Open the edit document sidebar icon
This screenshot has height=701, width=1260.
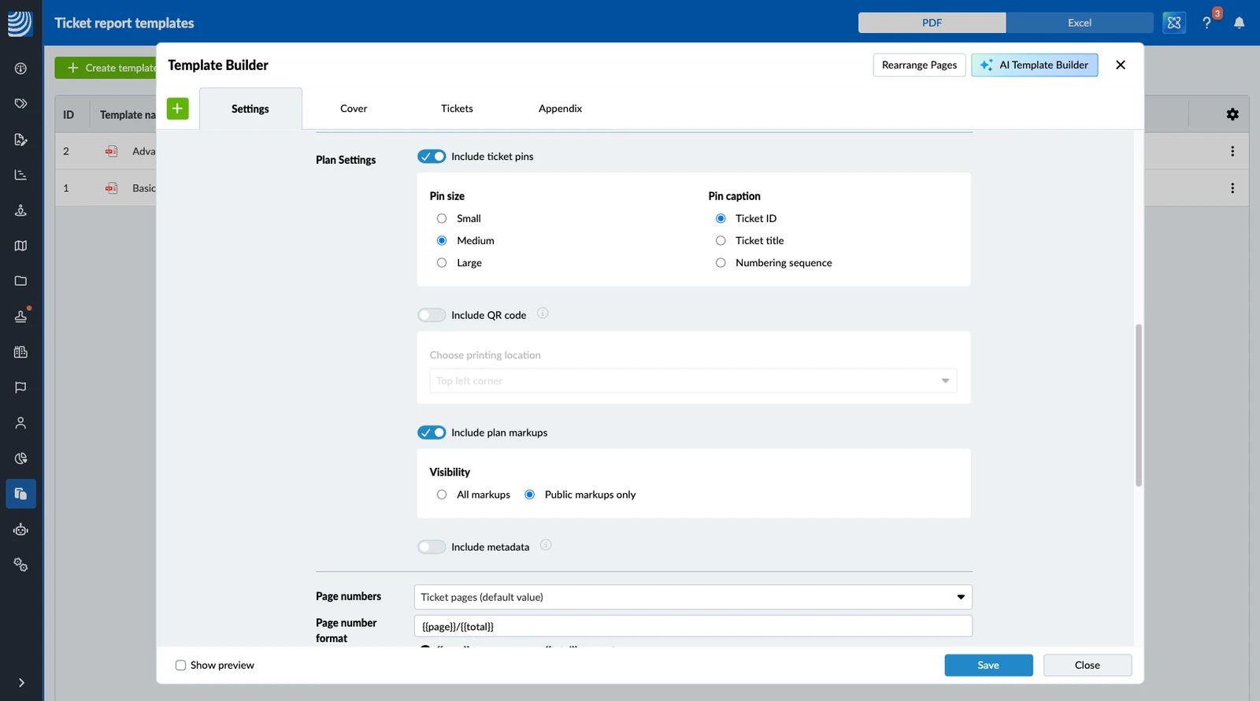point(20,139)
